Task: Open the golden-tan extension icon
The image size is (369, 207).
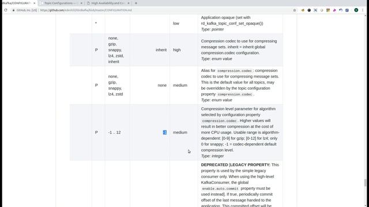Action: pyautogui.click(x=303, y=10)
